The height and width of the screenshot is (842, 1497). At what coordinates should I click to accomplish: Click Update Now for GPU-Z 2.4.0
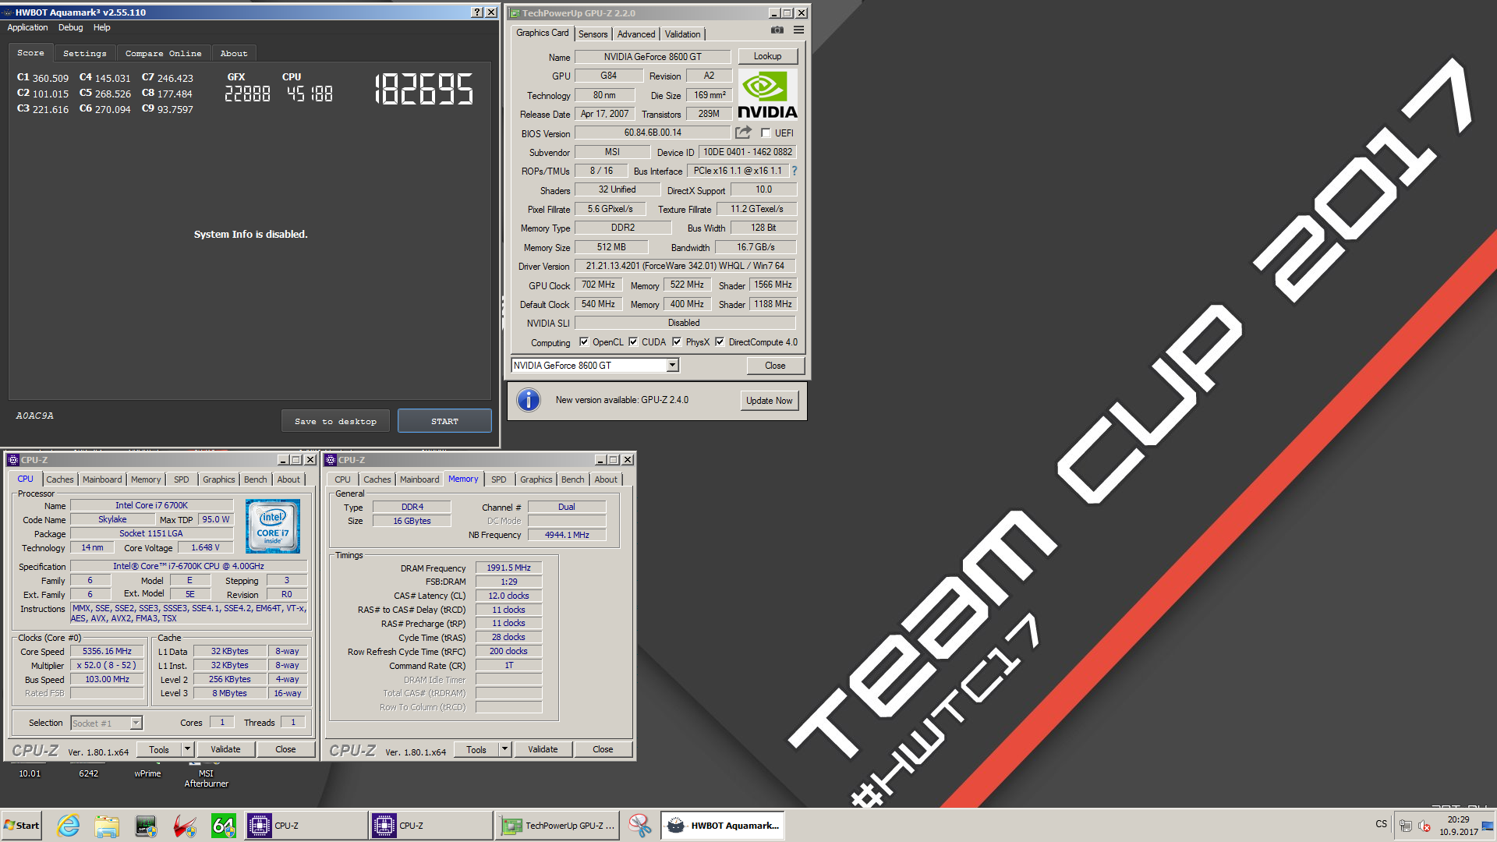769,400
